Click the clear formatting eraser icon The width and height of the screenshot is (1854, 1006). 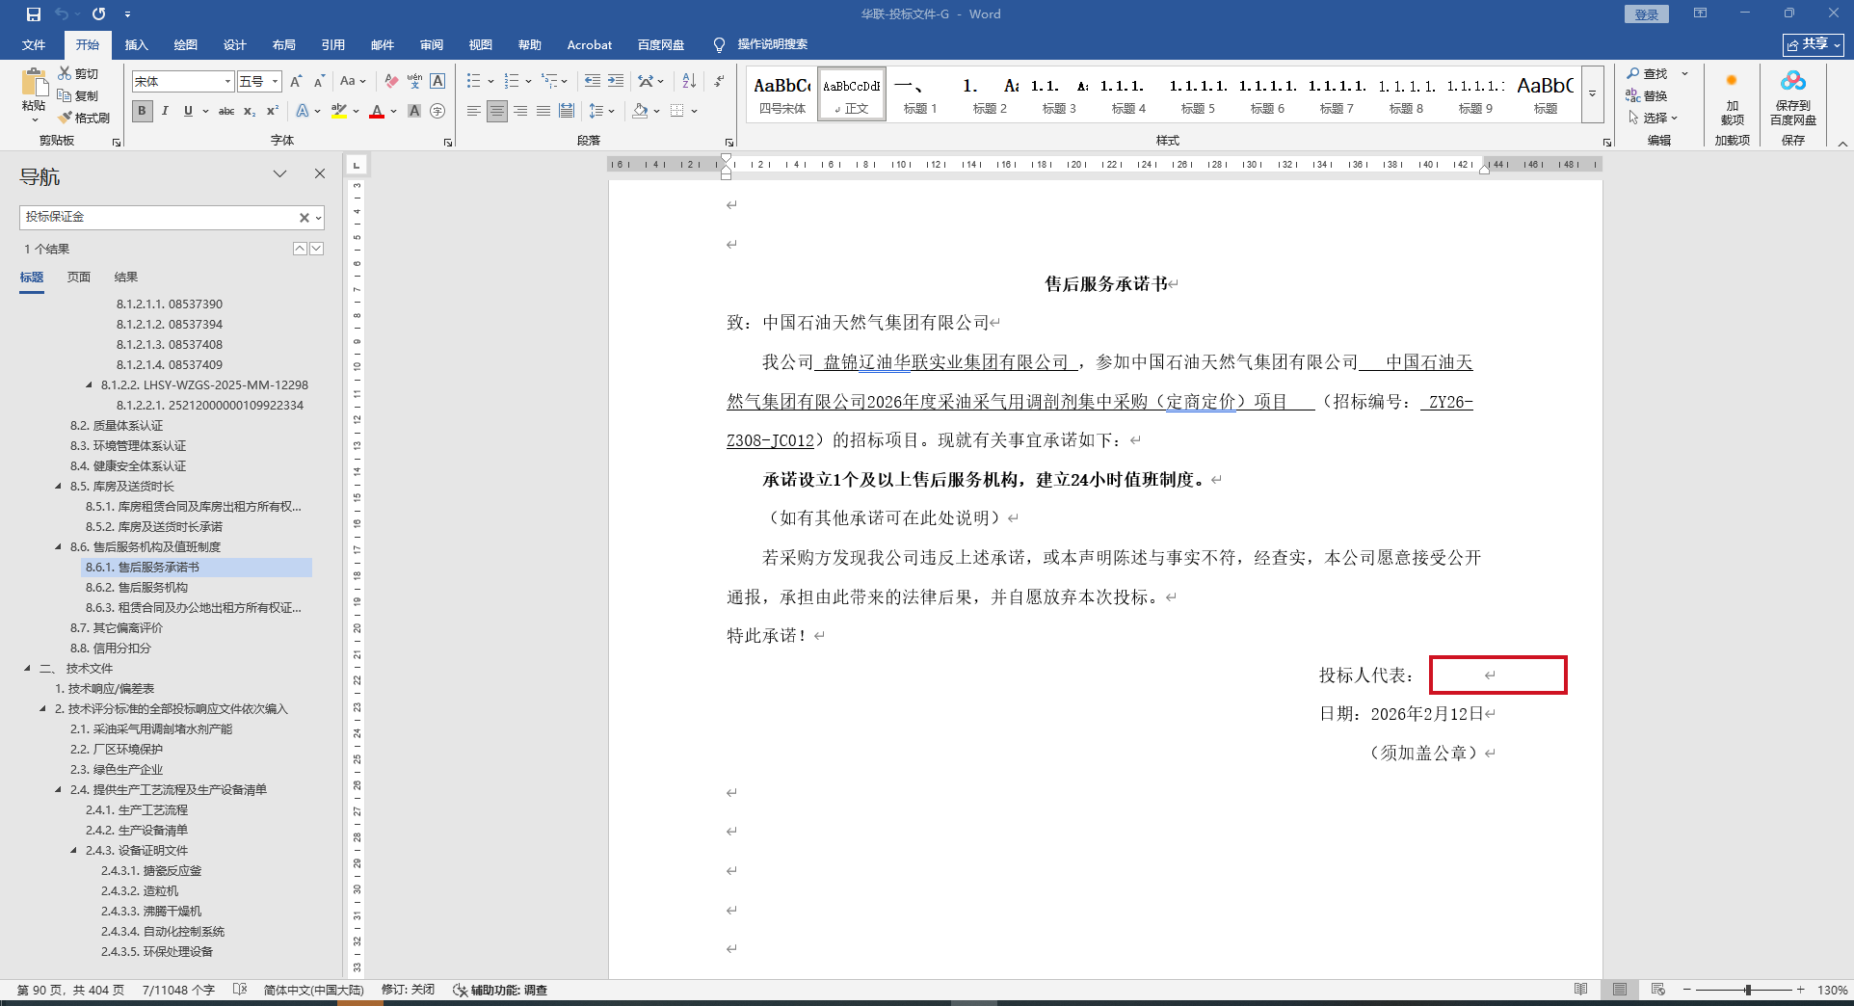(x=391, y=81)
